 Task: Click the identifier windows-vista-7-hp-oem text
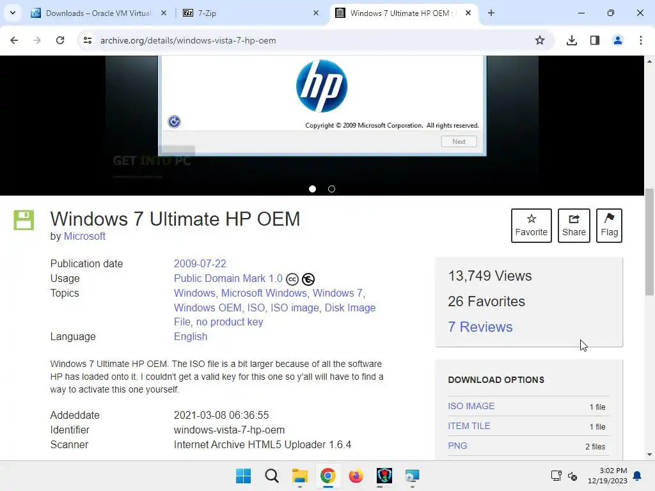point(229,430)
